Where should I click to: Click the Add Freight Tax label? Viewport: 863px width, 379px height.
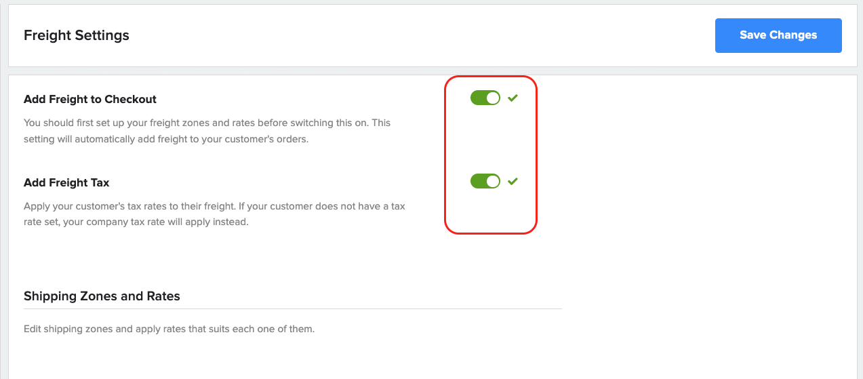click(66, 182)
